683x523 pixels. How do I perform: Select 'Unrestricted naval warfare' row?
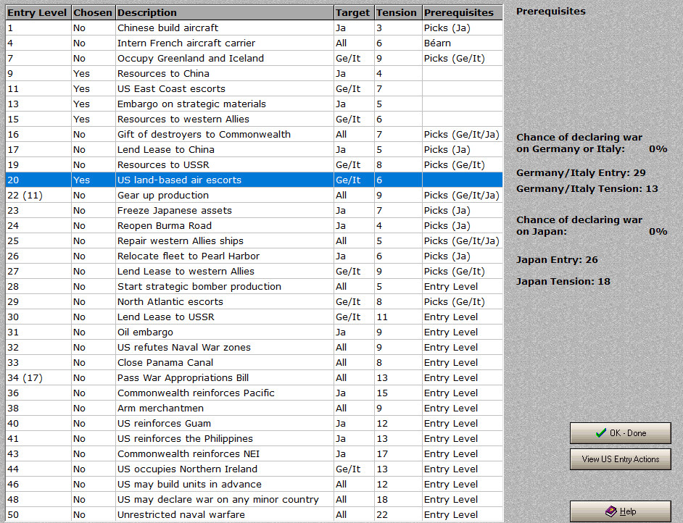point(254,515)
